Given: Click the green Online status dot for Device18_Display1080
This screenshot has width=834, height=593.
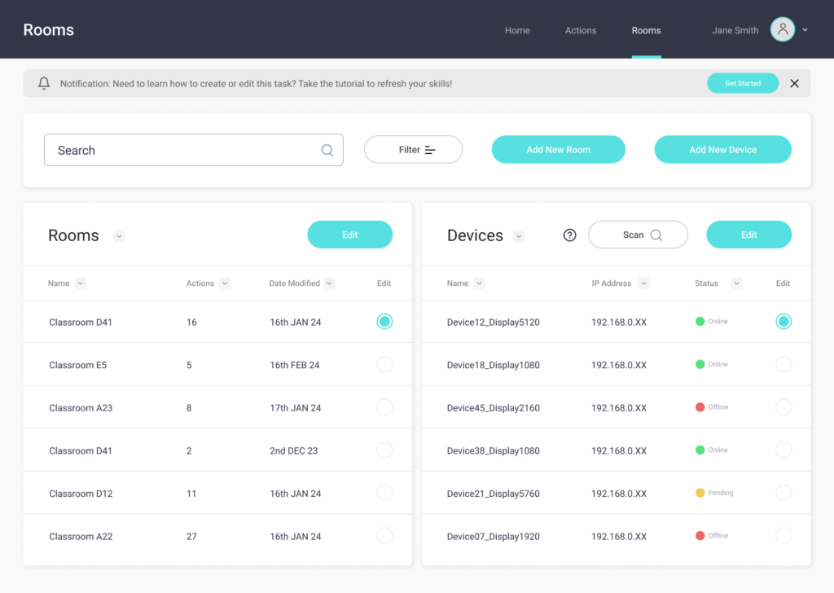Looking at the screenshot, I should point(700,364).
